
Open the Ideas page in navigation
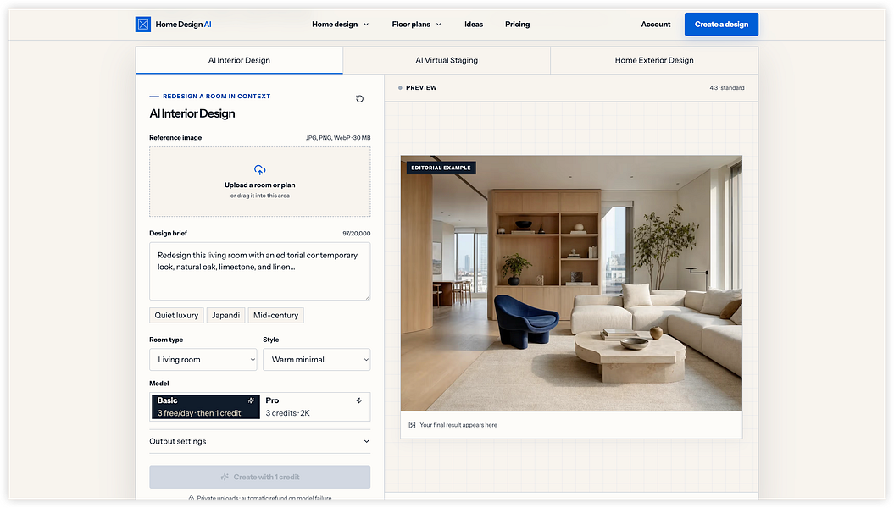coord(474,25)
